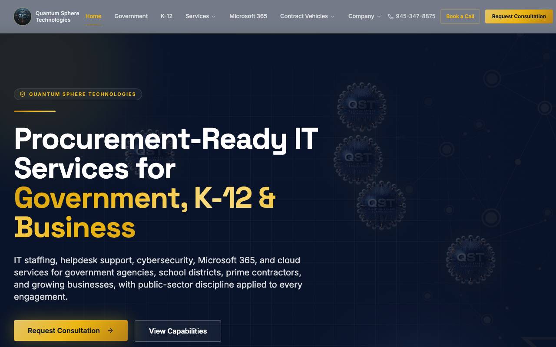The height and width of the screenshot is (347, 556).
Task: Click the Quantum Sphere Technologies brand name
Action: (57, 16)
